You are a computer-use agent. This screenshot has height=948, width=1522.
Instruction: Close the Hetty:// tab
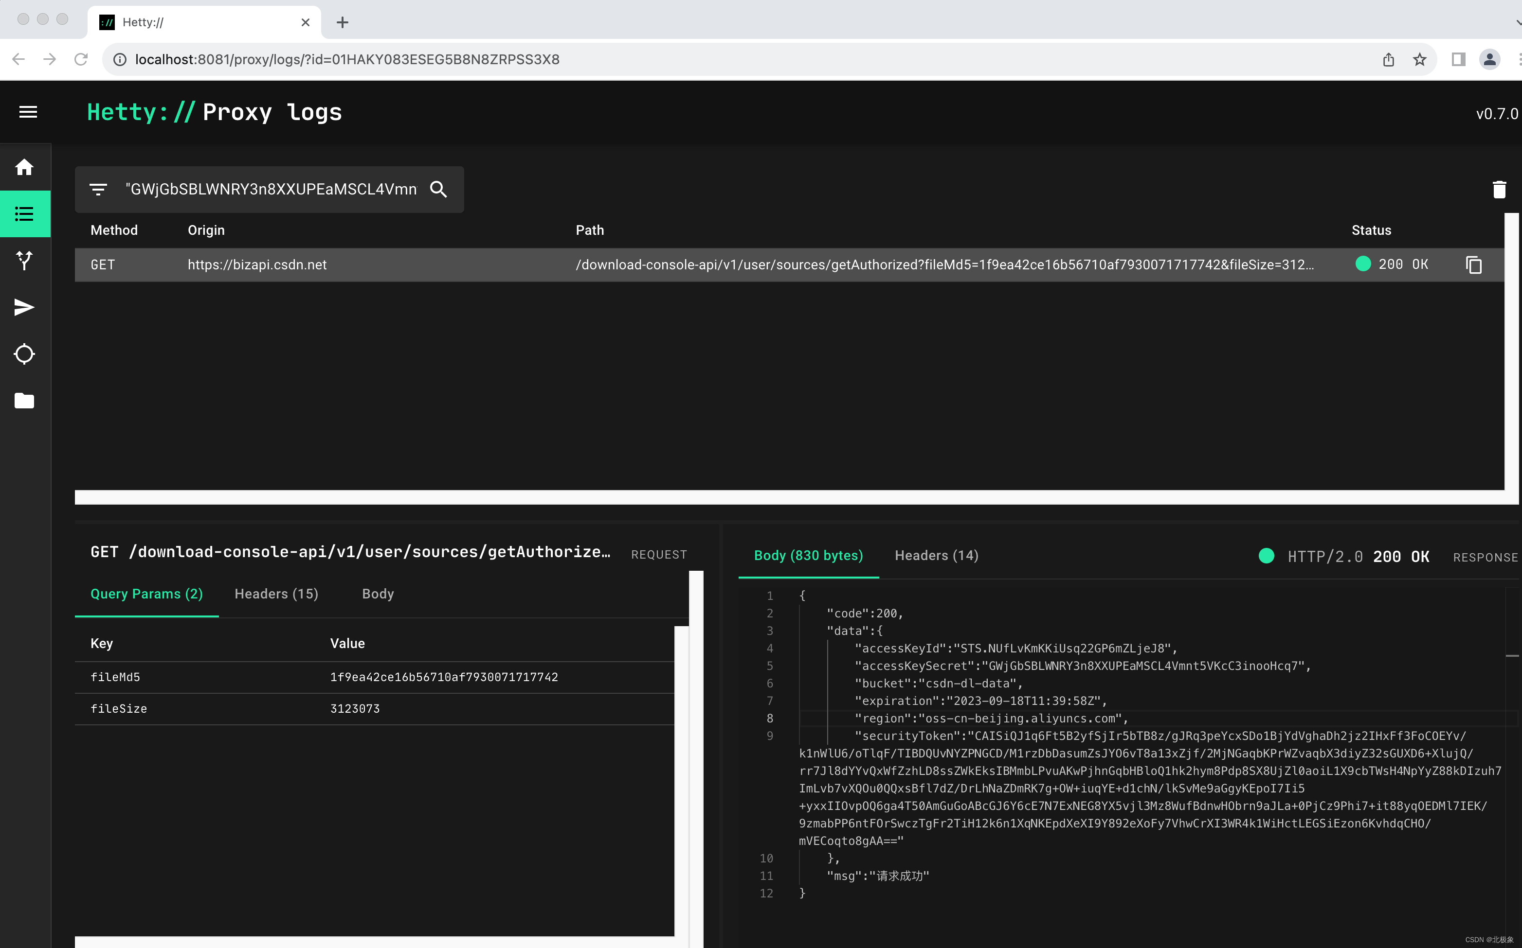(x=306, y=22)
